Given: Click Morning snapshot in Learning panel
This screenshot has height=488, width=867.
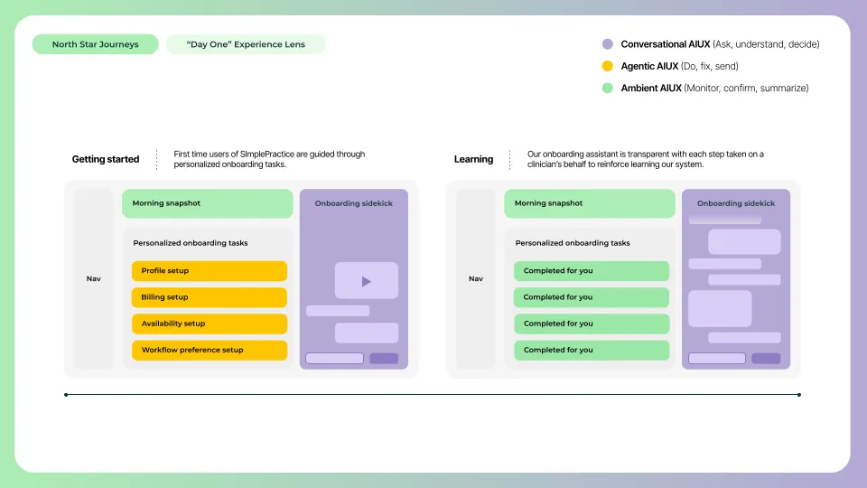Looking at the screenshot, I should (590, 203).
